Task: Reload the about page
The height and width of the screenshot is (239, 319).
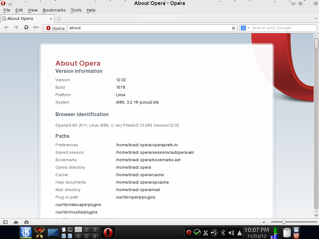Action: (26, 27)
